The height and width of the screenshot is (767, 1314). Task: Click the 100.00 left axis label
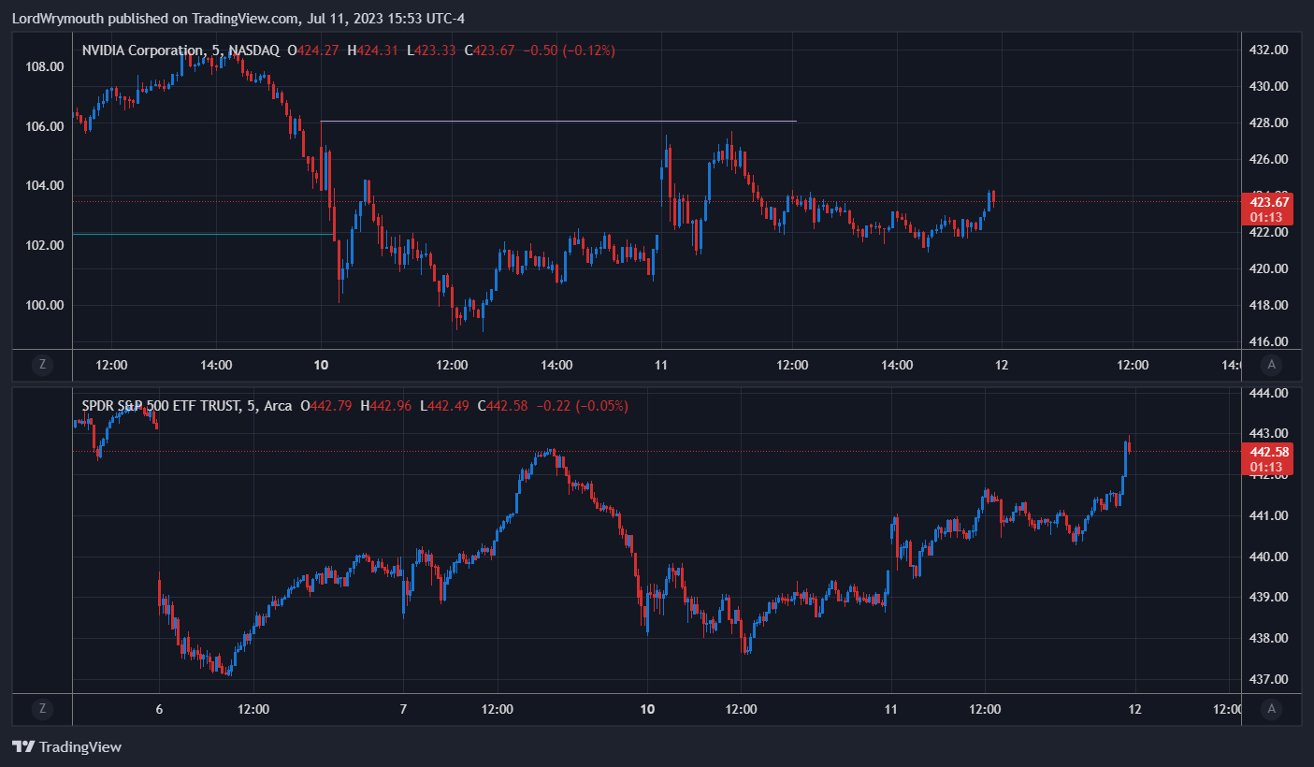[x=44, y=305]
